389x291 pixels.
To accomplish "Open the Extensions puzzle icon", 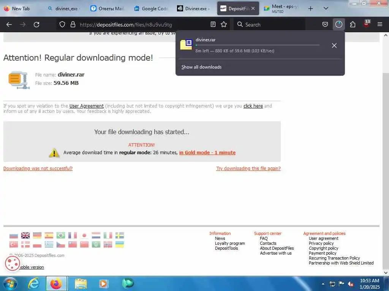I will tap(353, 24).
